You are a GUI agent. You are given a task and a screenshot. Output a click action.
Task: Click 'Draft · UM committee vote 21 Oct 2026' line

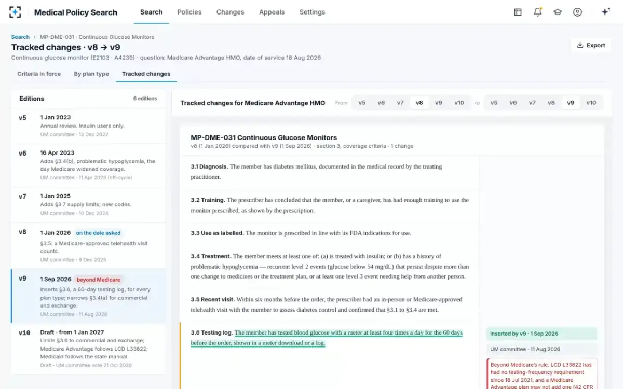tap(86, 366)
